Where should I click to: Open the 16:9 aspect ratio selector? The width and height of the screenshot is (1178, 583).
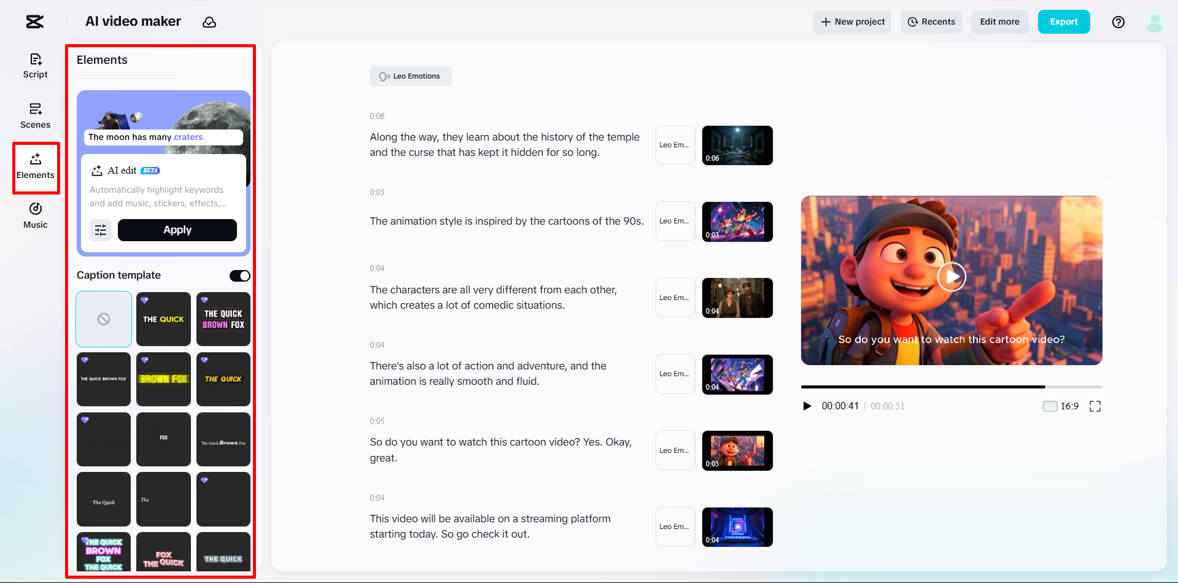[x=1061, y=406]
